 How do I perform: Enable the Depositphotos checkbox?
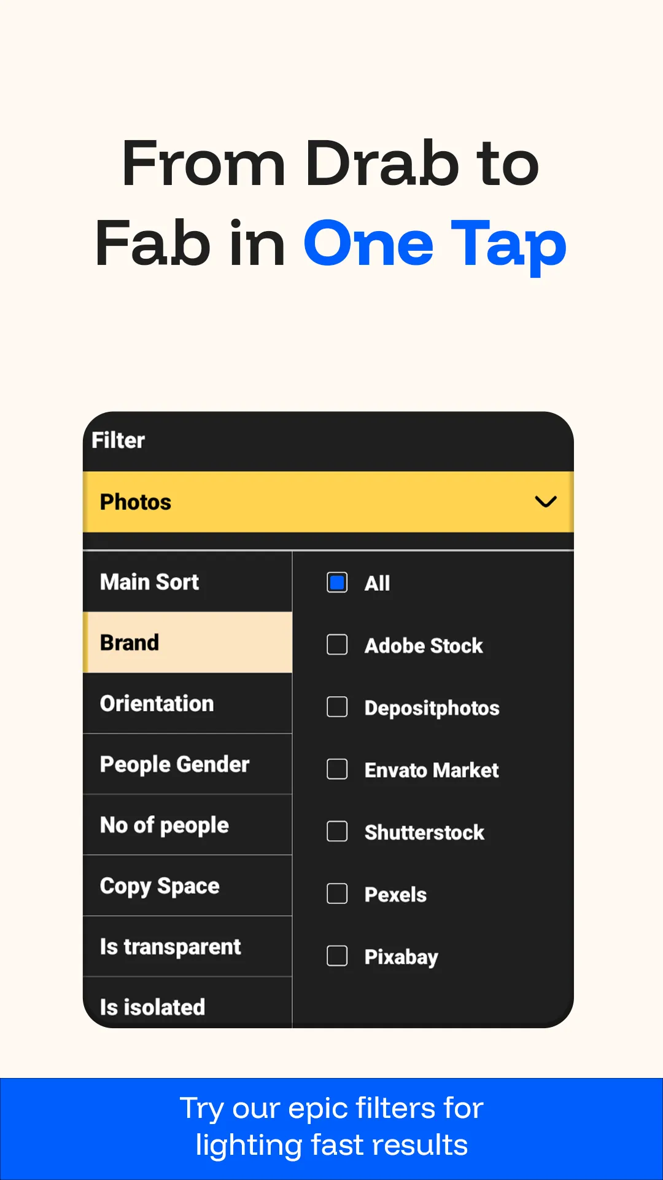click(337, 707)
